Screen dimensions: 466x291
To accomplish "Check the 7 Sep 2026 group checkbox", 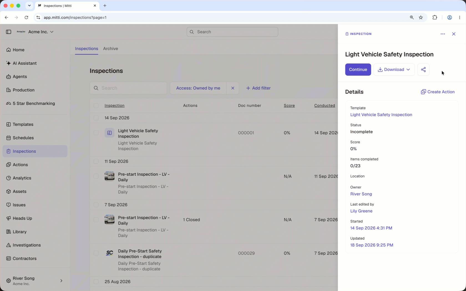I will pyautogui.click(x=96, y=205).
